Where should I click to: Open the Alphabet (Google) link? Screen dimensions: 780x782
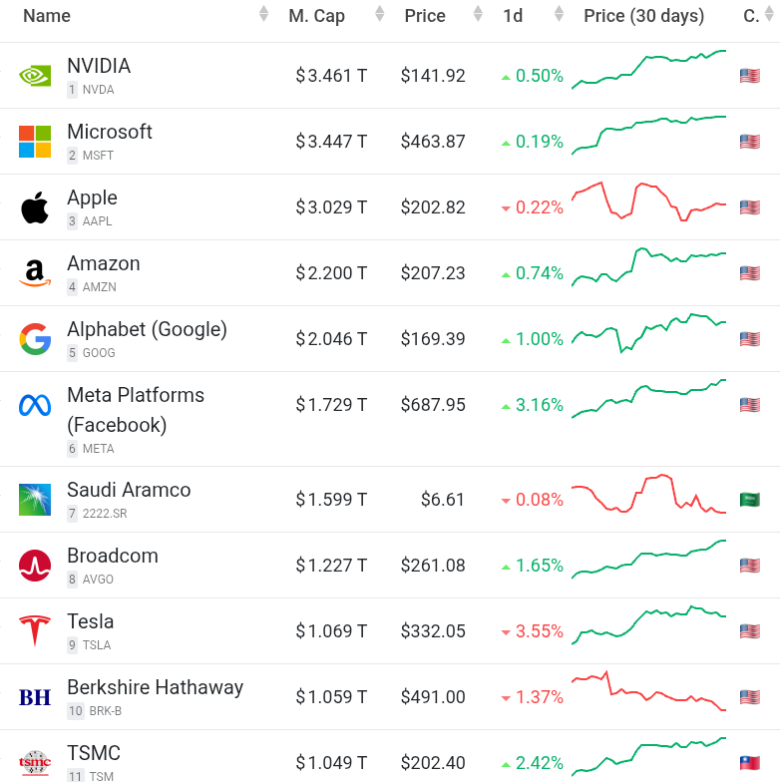[x=147, y=329]
